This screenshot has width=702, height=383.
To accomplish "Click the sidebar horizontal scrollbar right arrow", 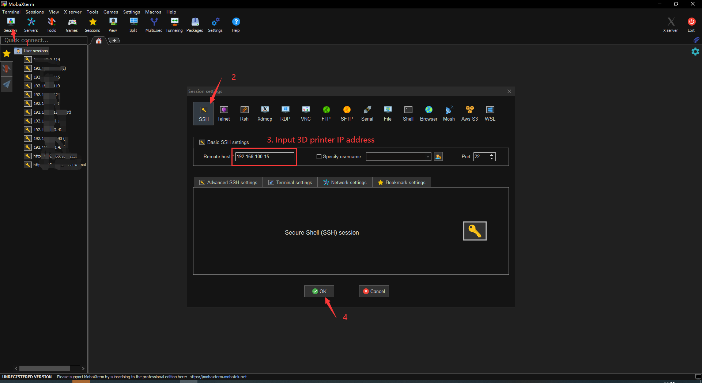I will tap(83, 368).
